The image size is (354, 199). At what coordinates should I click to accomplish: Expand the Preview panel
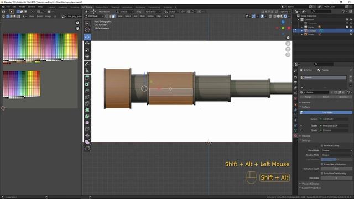[306, 102]
